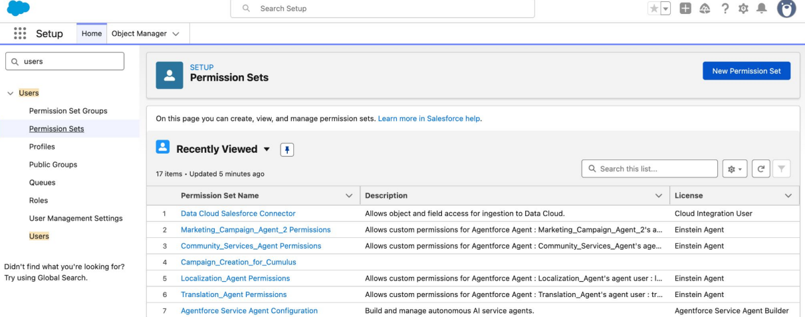Click the favorites star icon
The height and width of the screenshot is (317, 805).
coord(655,9)
